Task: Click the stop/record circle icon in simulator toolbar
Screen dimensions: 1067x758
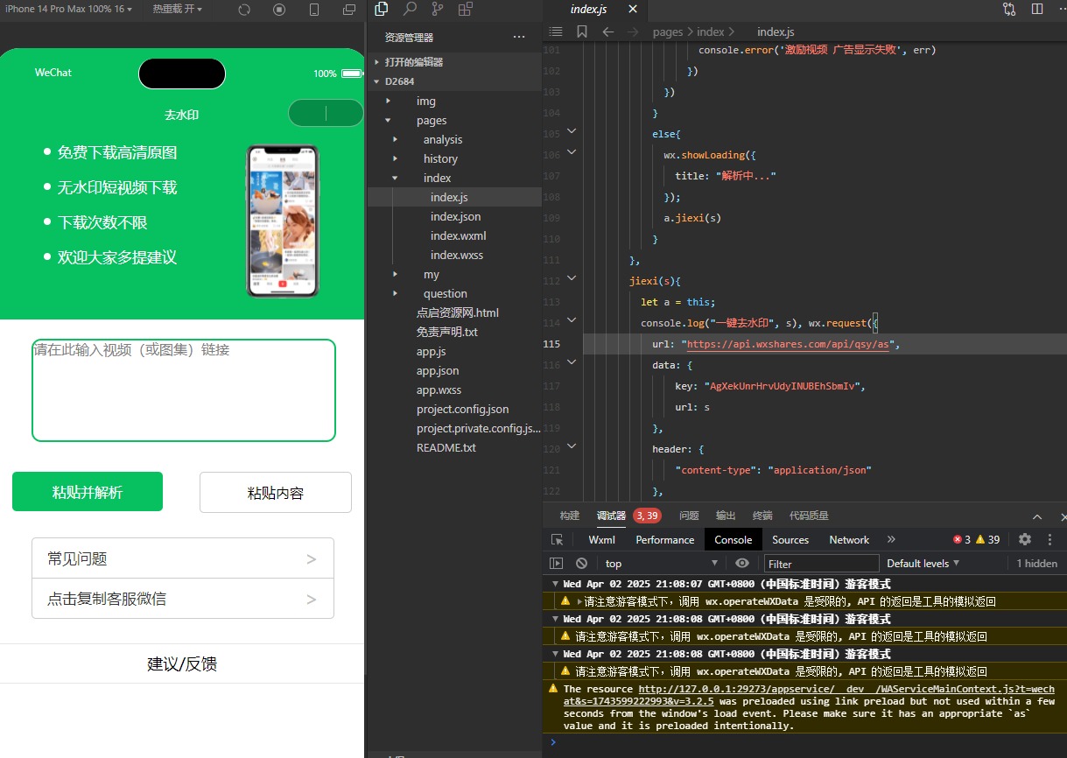Action: 279,10
